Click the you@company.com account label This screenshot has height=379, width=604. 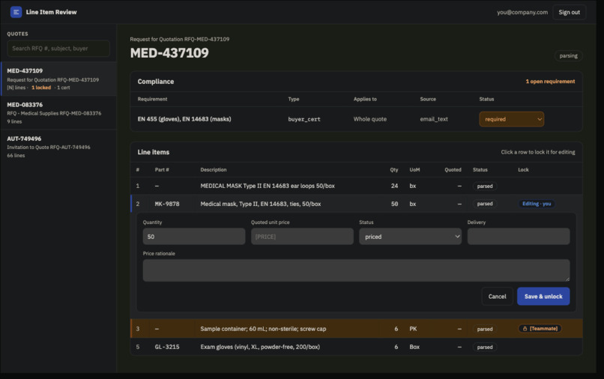point(522,12)
